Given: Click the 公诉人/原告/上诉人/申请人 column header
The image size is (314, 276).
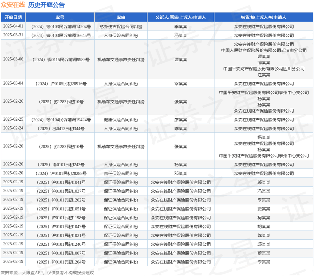Looking at the screenshot, I should (181, 17).
